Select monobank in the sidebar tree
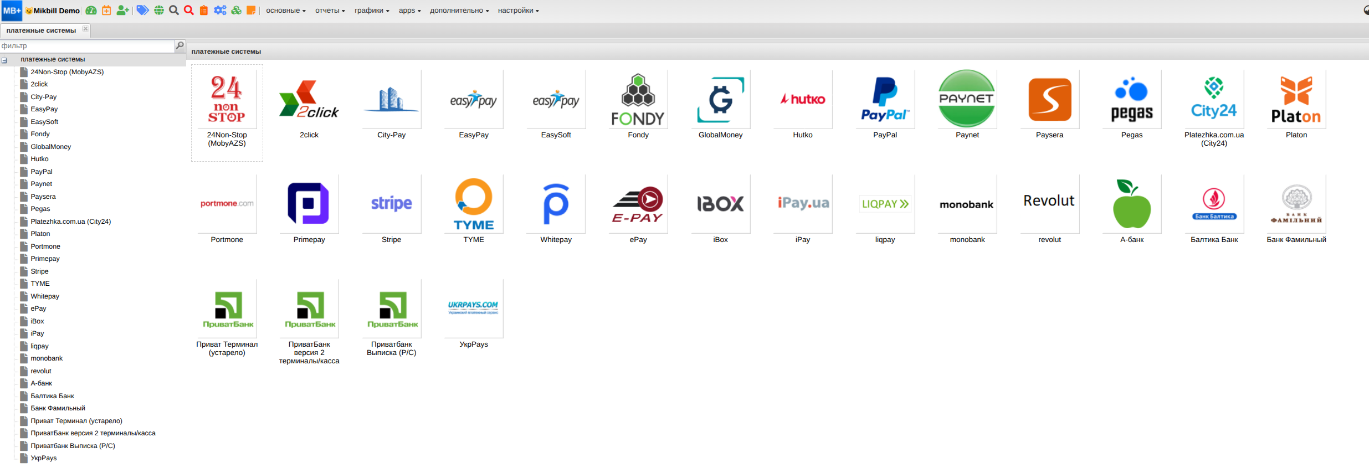 point(47,358)
